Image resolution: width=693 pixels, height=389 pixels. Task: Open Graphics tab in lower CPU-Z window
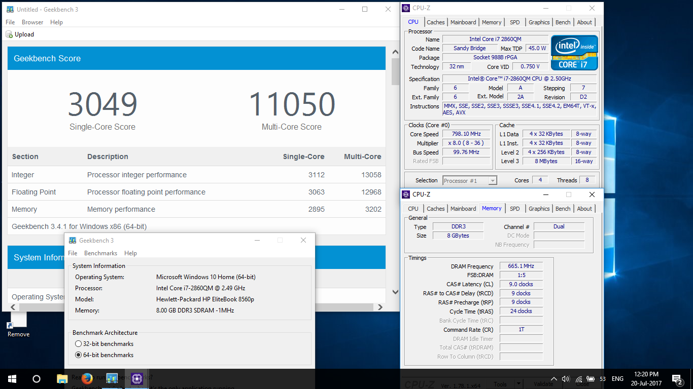[539, 209]
